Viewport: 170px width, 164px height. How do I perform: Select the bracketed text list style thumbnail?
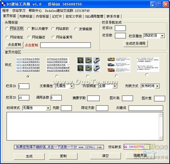tap(28, 65)
